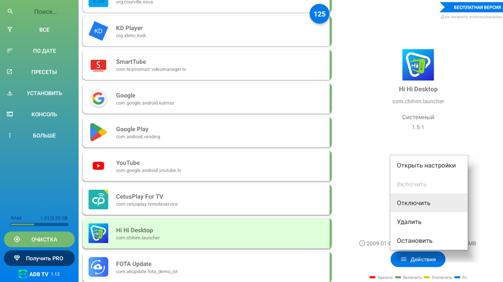The height and width of the screenshot is (282, 503).
Task: Click the sort icon beside ПО ДАТЕ
Action: click(10, 51)
